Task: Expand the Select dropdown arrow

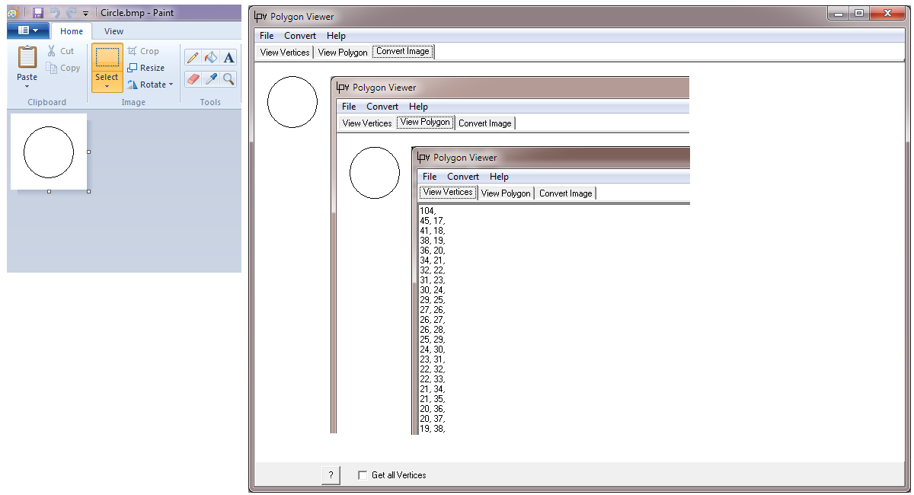Action: [x=107, y=86]
